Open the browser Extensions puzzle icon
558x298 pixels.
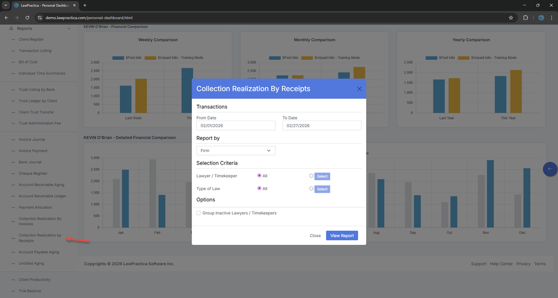[526, 18]
